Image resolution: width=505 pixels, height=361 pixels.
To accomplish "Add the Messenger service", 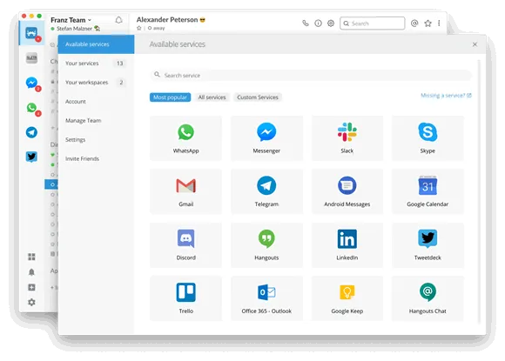I will (x=266, y=138).
